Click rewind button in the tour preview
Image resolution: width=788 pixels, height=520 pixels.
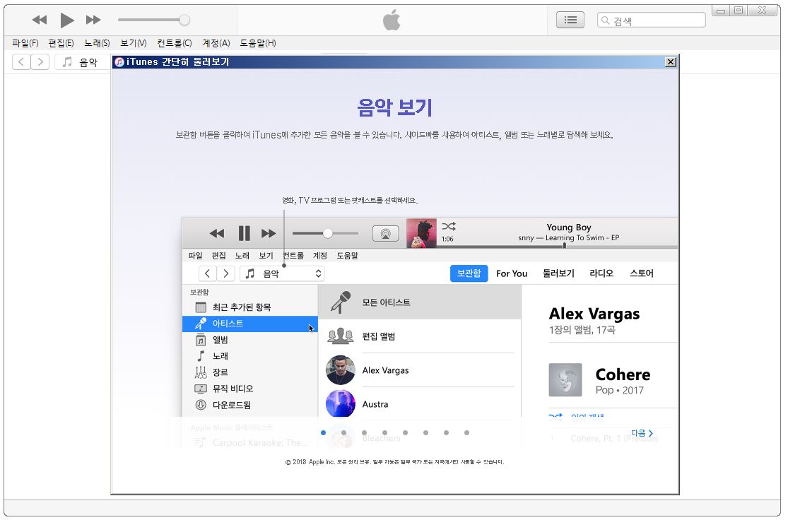click(x=216, y=233)
